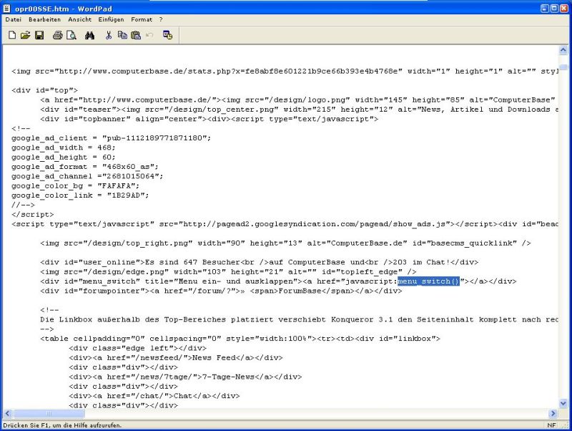Open the Datei menu
The height and width of the screenshot is (431, 572).
pyautogui.click(x=13, y=19)
